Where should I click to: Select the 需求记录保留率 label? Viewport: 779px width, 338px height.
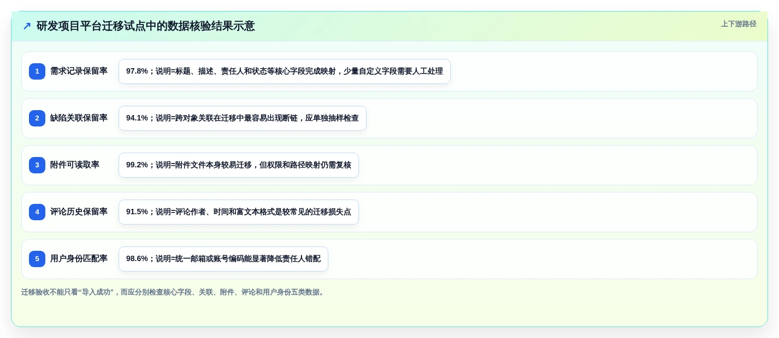[x=79, y=71]
